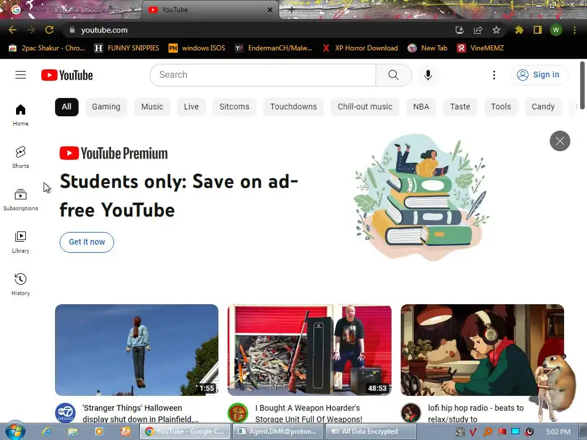This screenshot has width=587, height=440.
Task: Click the YouTube logo
Action: click(x=67, y=75)
